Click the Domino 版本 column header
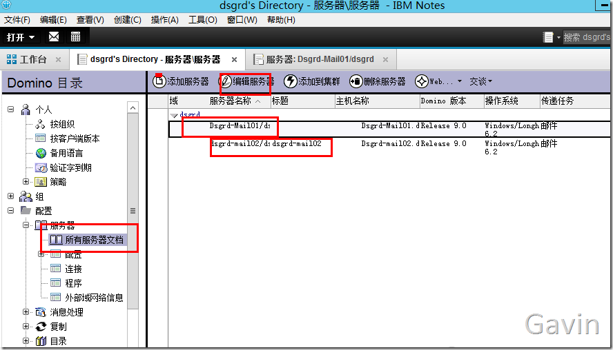 [452, 101]
